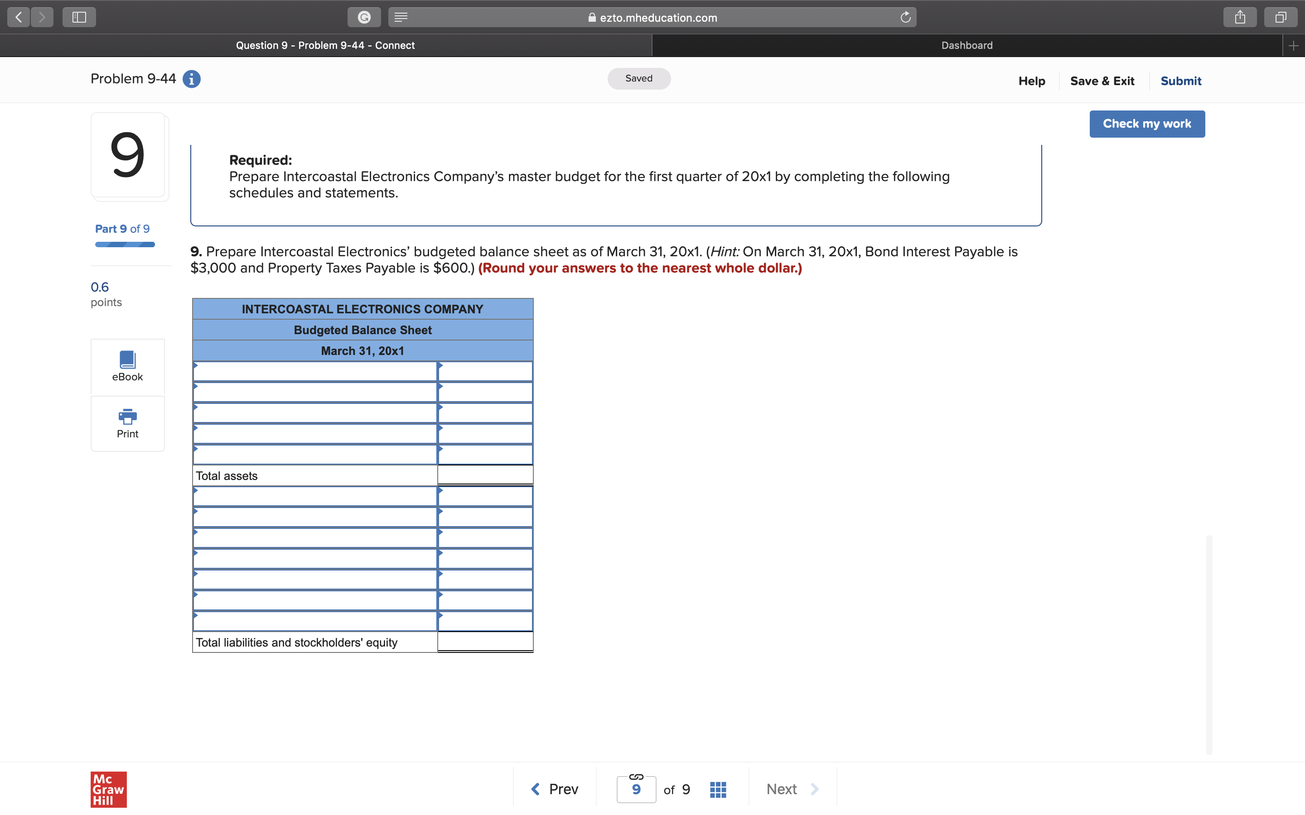The image size is (1305, 815).
Task: Click Save & Exit
Action: pos(1102,81)
